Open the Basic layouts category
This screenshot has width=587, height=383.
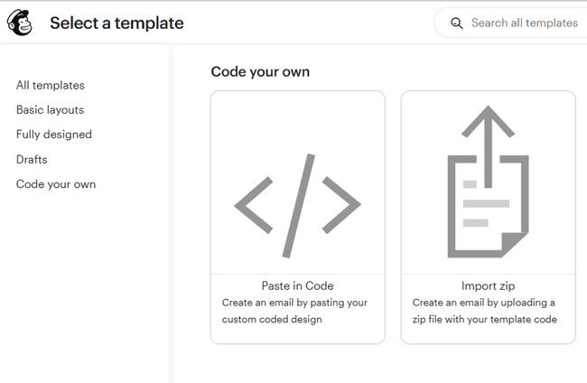click(x=51, y=109)
